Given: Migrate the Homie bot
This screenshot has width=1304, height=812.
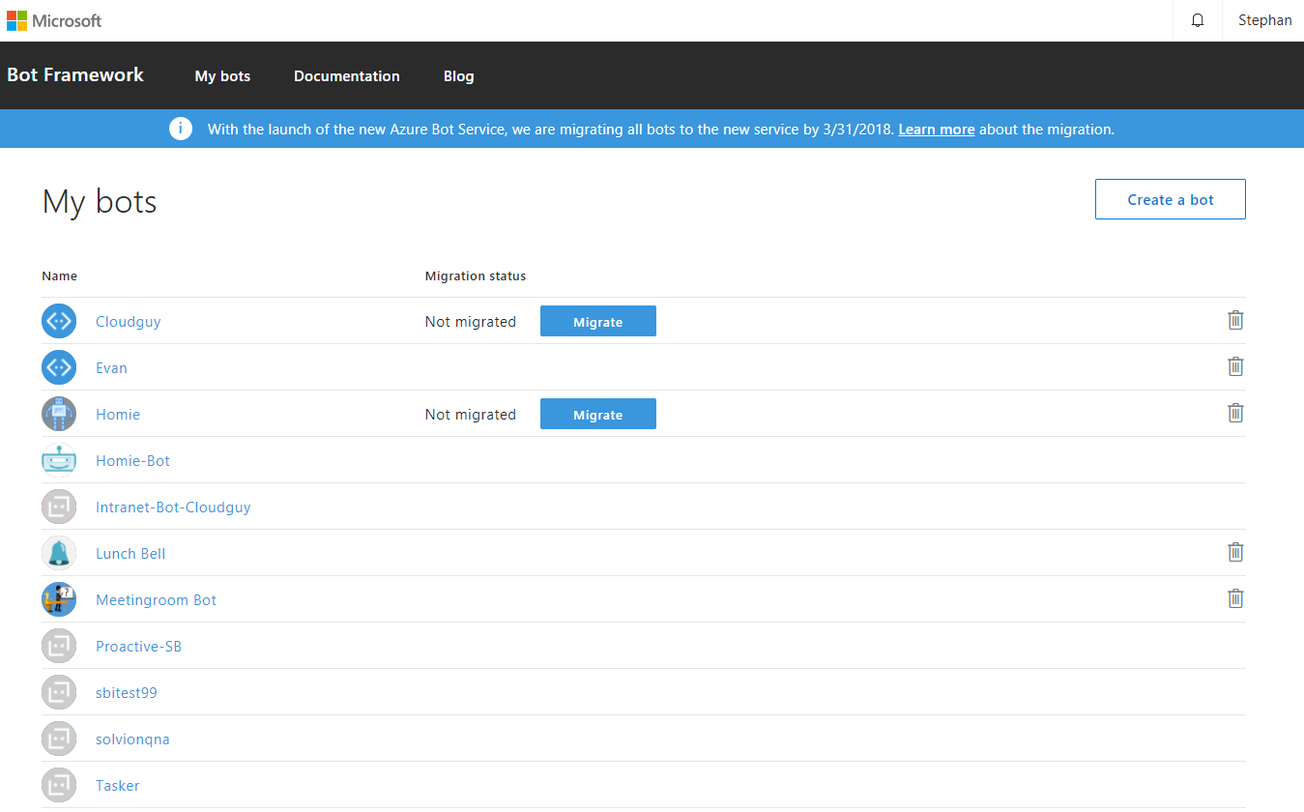Looking at the screenshot, I should (598, 414).
